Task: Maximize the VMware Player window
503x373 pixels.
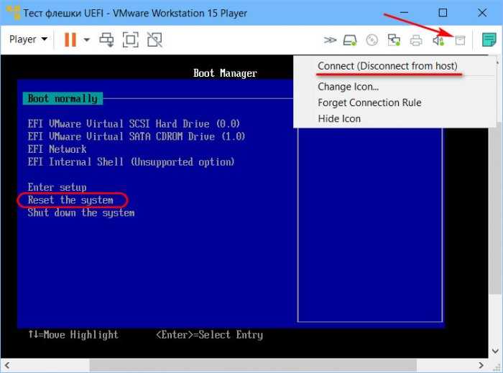Action: click(x=443, y=13)
